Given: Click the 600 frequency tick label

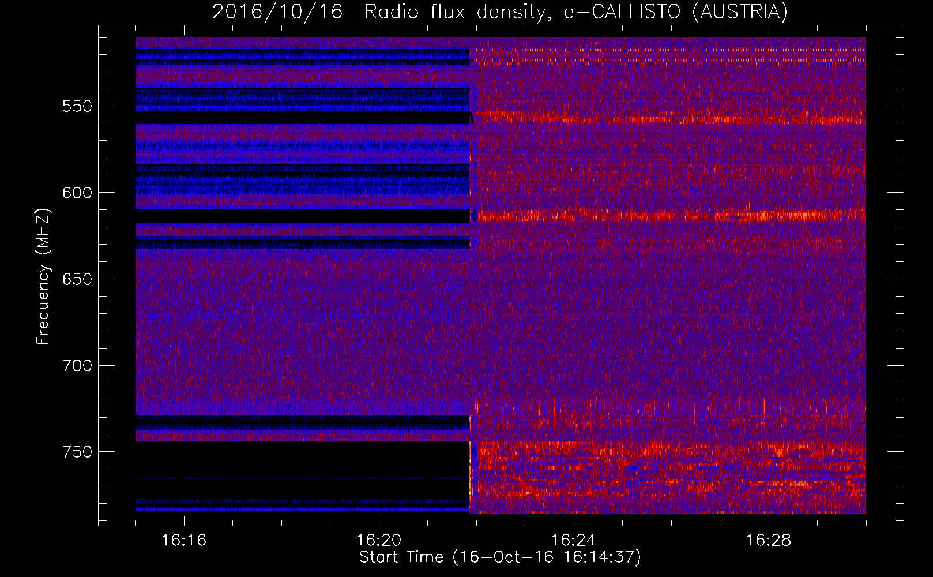Looking at the screenshot, I should pyautogui.click(x=77, y=193).
